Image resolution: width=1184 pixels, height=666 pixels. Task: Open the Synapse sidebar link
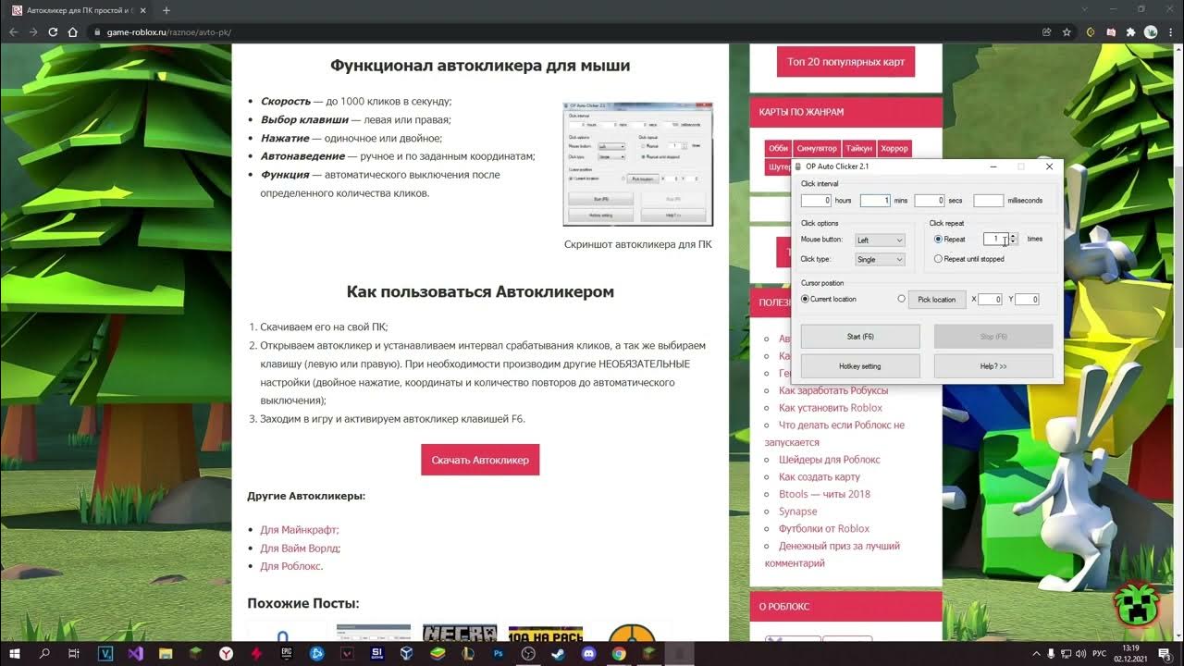[798, 512]
